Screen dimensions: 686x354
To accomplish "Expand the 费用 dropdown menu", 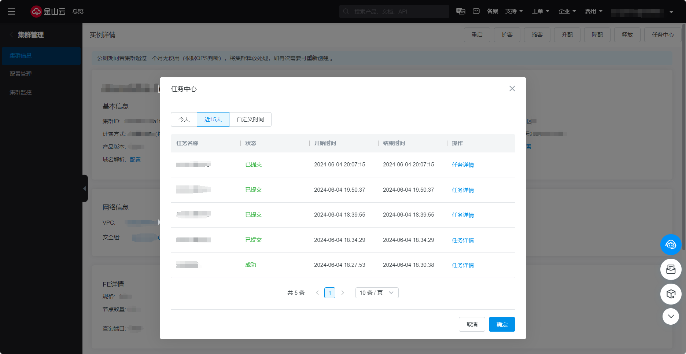I will pyautogui.click(x=593, y=11).
